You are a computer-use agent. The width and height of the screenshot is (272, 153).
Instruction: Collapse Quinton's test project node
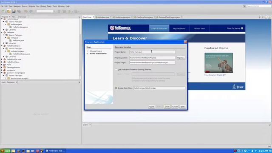tap(2, 73)
